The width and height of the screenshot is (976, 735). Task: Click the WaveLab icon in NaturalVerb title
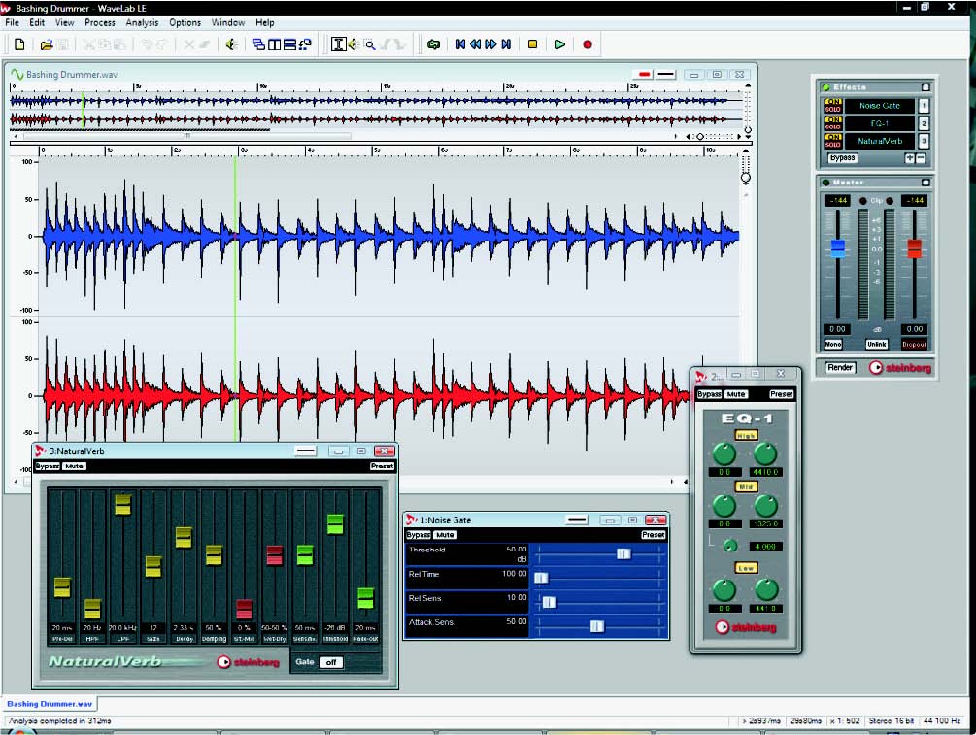point(41,451)
